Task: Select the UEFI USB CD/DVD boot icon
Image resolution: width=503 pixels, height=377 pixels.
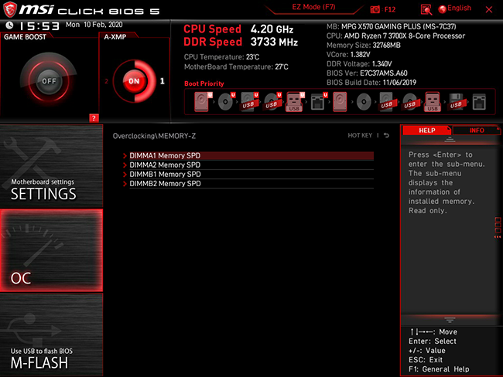Action: coord(272,102)
